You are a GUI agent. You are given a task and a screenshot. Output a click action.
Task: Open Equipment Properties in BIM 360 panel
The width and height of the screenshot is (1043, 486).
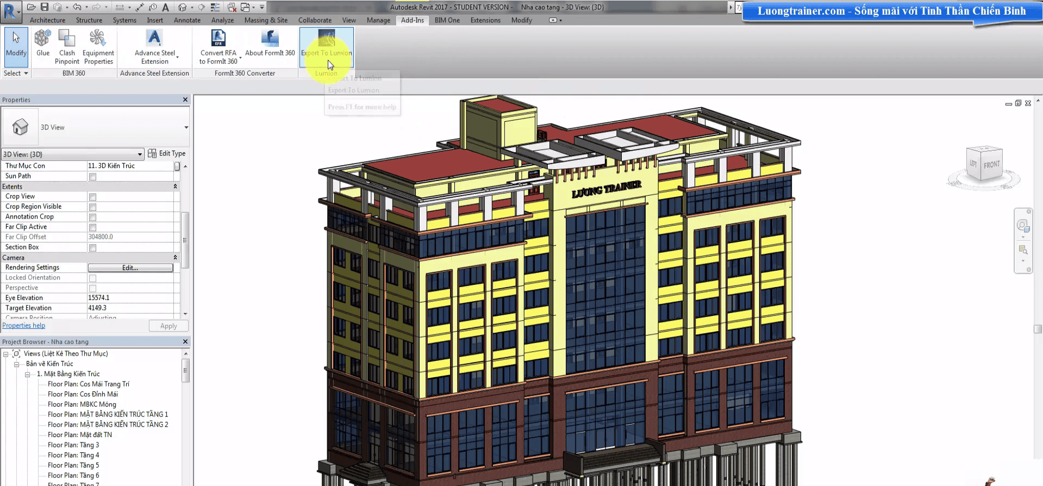[98, 47]
